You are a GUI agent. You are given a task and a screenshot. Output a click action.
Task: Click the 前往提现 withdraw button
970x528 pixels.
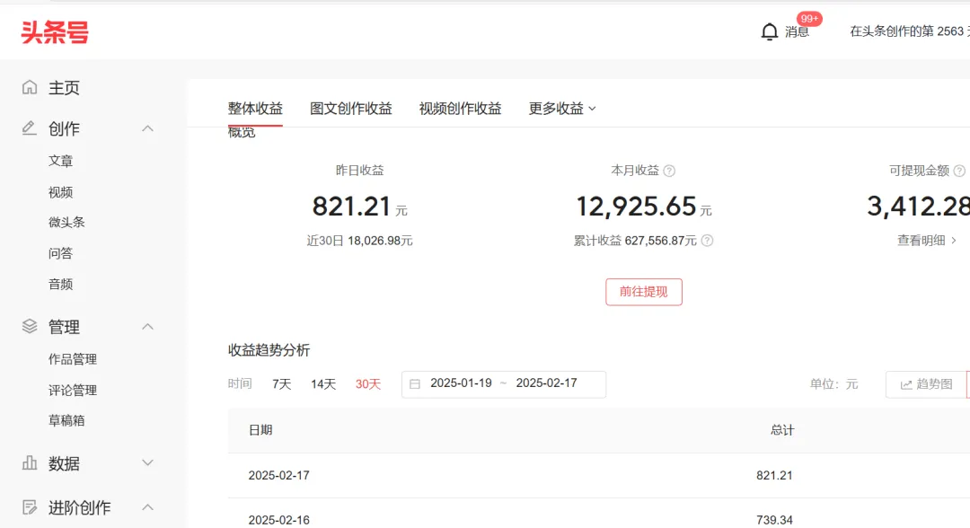click(644, 292)
